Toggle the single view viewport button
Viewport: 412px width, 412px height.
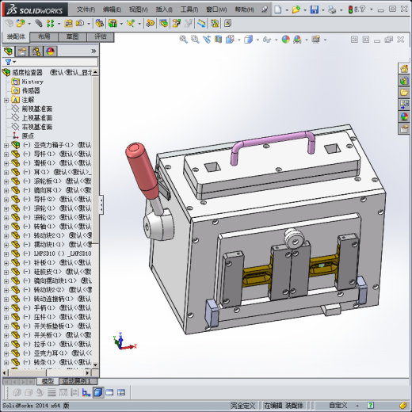pyautogui.click(x=98, y=392)
